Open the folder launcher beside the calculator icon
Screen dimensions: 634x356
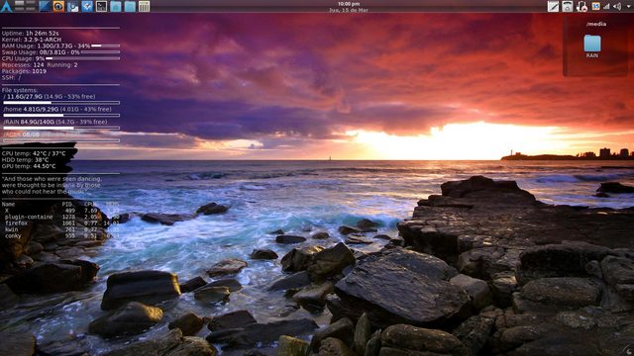(x=130, y=6)
